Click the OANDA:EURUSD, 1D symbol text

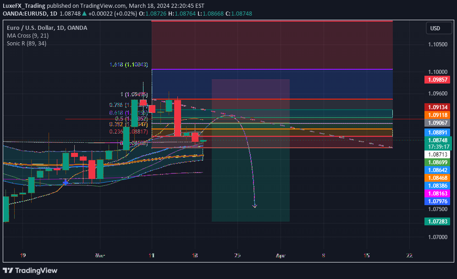click(30, 13)
